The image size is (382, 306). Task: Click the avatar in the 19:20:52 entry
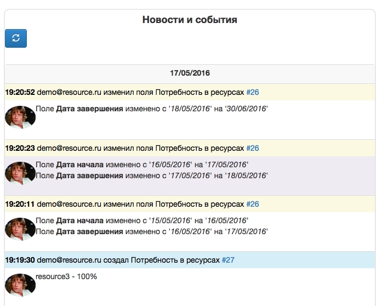click(x=20, y=117)
